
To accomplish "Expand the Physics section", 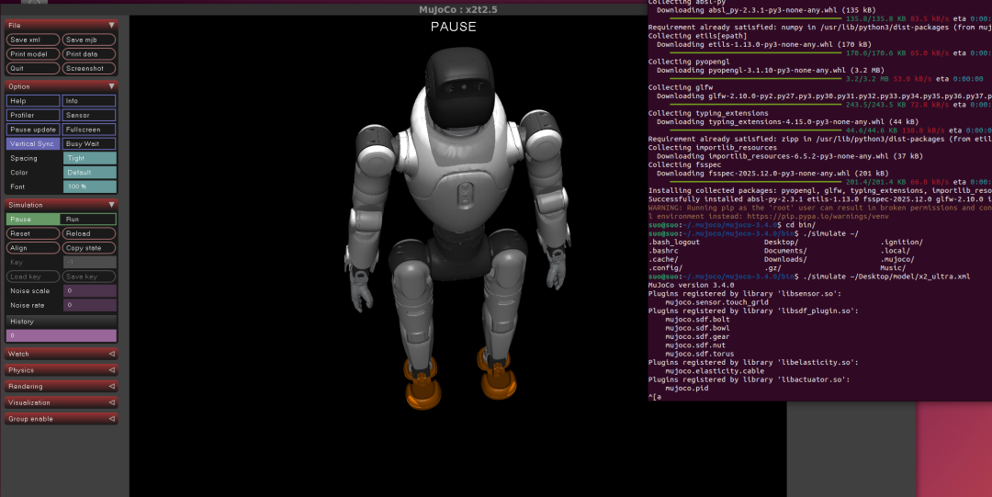I will (x=62, y=369).
